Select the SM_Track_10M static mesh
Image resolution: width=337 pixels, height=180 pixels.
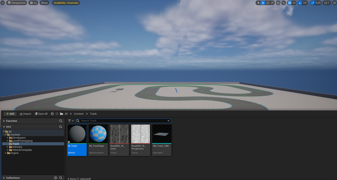[x=162, y=140]
